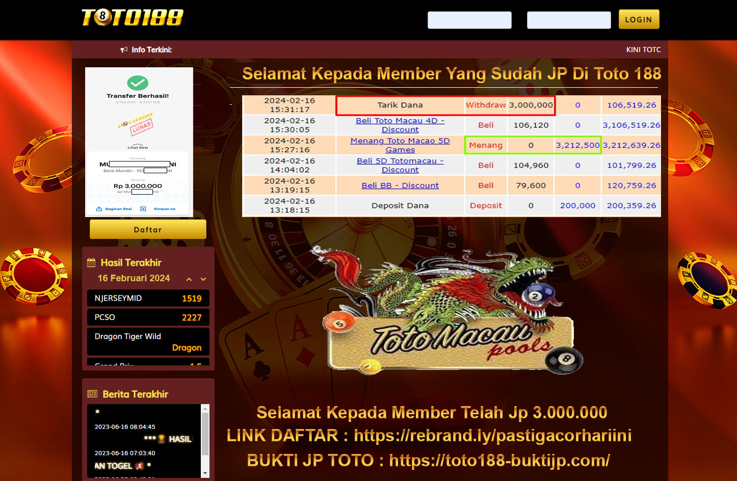The height and width of the screenshot is (481, 737).
Task: Select the PCSO result row
Action: (148, 317)
